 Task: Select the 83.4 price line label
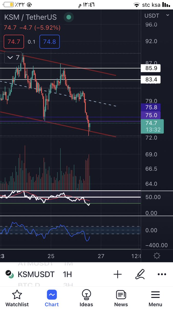click(151, 80)
